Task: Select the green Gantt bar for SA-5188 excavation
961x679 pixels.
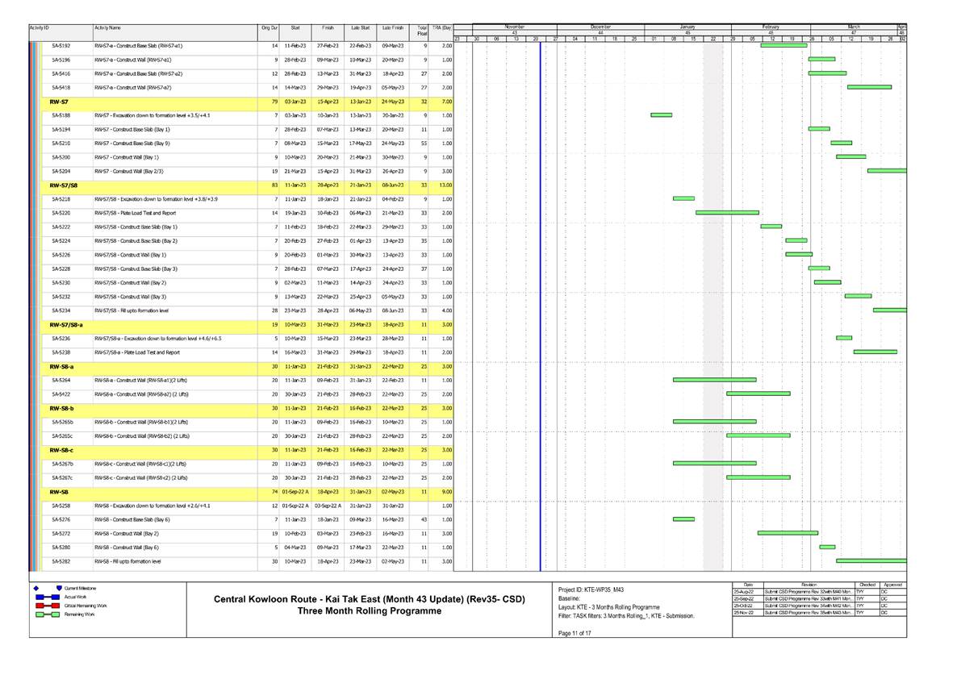Action: [x=662, y=115]
